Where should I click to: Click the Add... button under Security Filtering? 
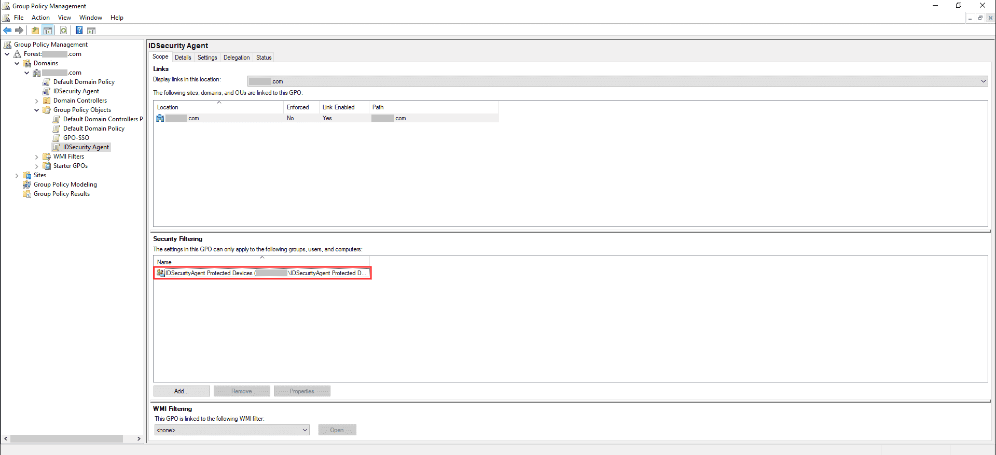click(x=182, y=391)
